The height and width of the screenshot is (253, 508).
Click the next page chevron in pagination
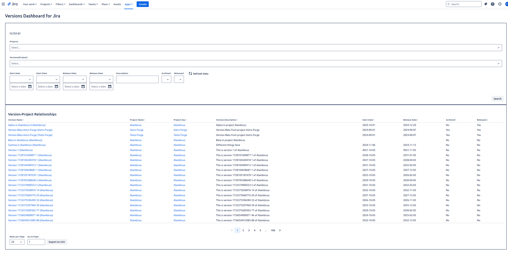tap(280, 230)
